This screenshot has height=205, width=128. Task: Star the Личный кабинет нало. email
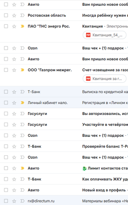tap(14, 103)
